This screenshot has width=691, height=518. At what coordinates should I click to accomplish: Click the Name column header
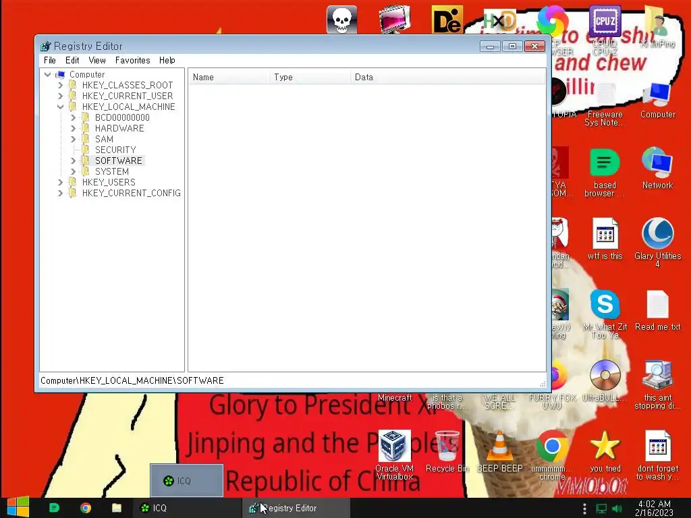(229, 77)
